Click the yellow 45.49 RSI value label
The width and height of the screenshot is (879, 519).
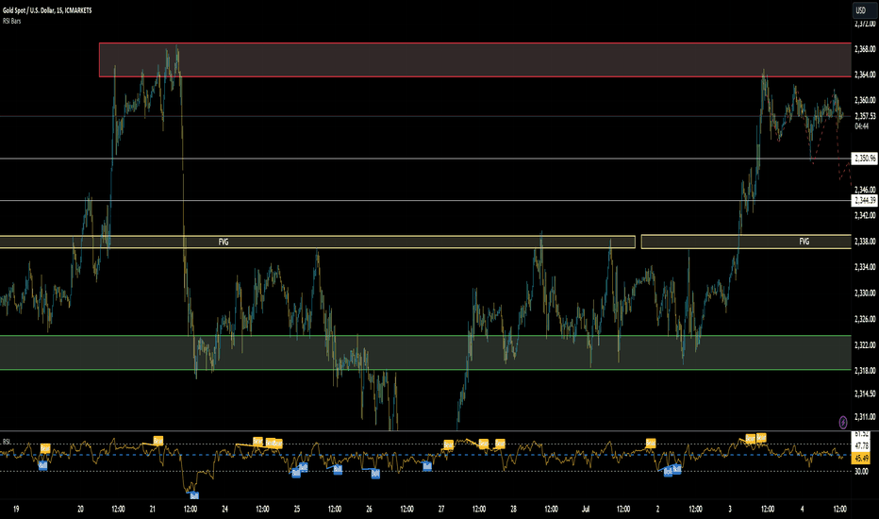pos(862,459)
